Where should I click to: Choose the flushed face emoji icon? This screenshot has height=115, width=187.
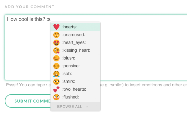point(56,97)
